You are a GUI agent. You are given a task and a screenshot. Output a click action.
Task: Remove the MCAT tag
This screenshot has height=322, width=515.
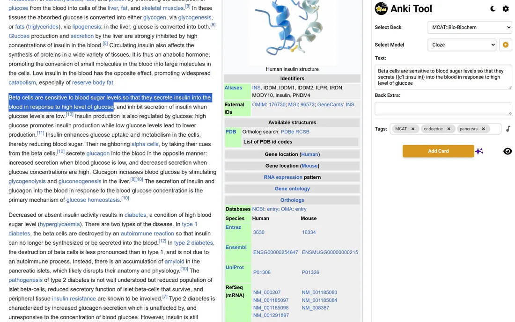[413, 129]
